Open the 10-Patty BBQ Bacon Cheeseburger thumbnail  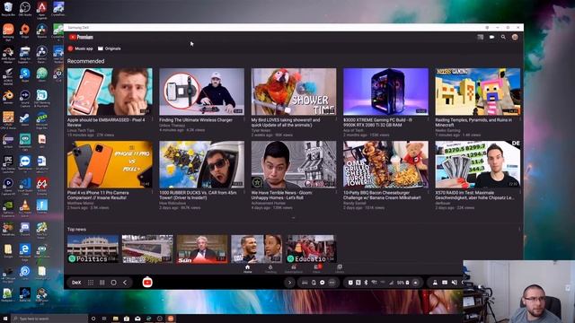click(385, 164)
